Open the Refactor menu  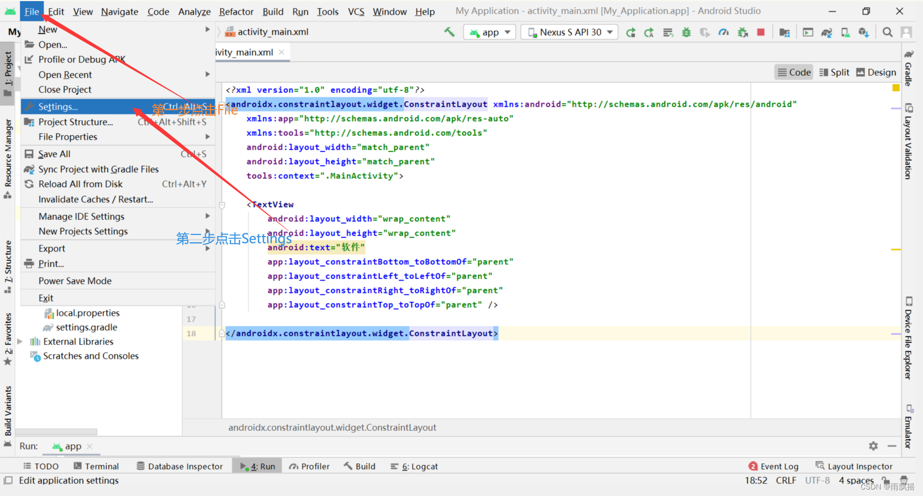point(236,11)
